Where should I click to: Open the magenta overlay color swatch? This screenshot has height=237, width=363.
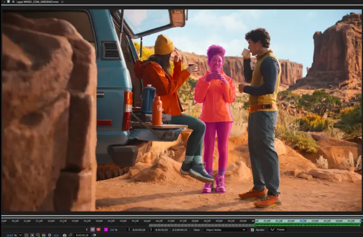[106, 229]
